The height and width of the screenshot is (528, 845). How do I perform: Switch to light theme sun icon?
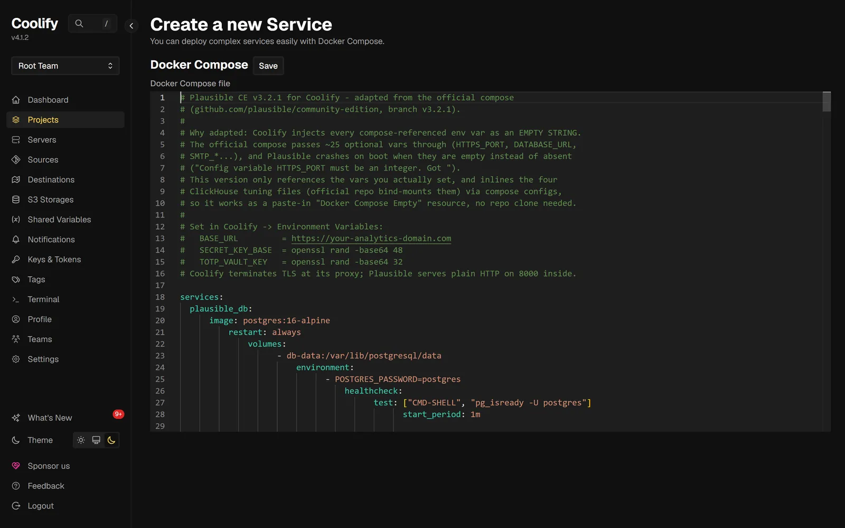coord(81,440)
